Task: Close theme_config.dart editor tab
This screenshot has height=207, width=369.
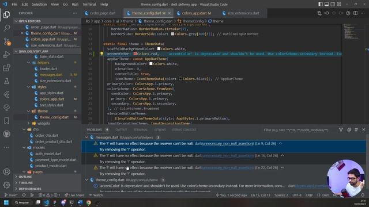Action: [169, 13]
